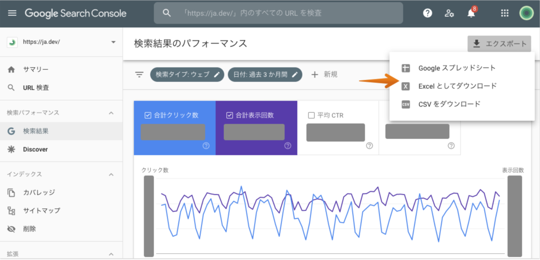This screenshot has width=540, height=260.
Task: Click the filter list icon
Action: 139,75
